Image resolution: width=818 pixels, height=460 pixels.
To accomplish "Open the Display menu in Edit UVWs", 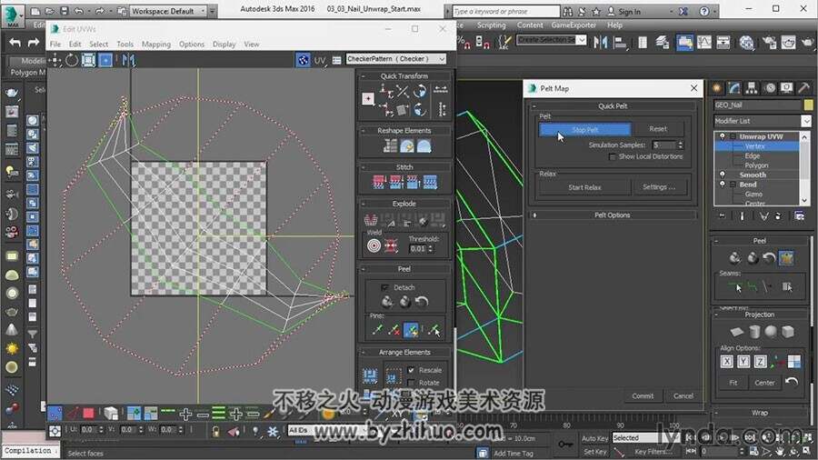I will [224, 45].
